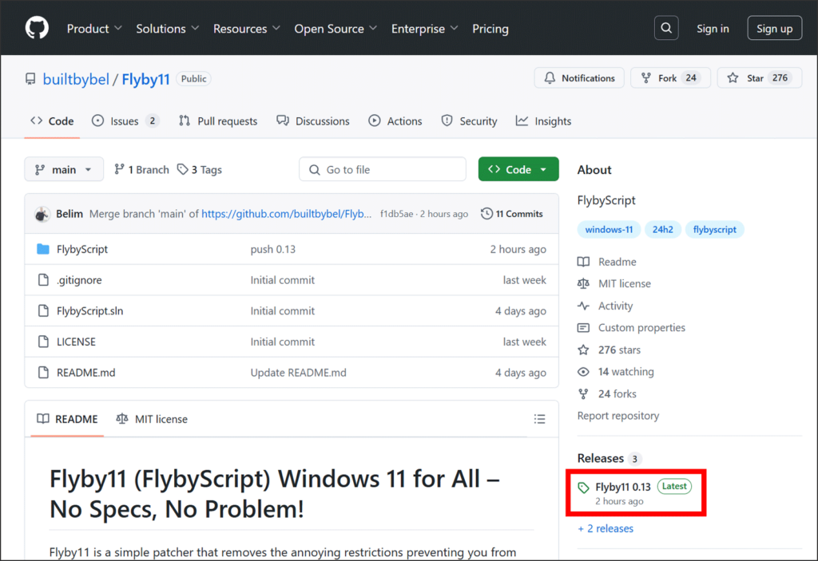The image size is (818, 561).
Task: Click the flybyscript topic tag
Action: pos(714,229)
